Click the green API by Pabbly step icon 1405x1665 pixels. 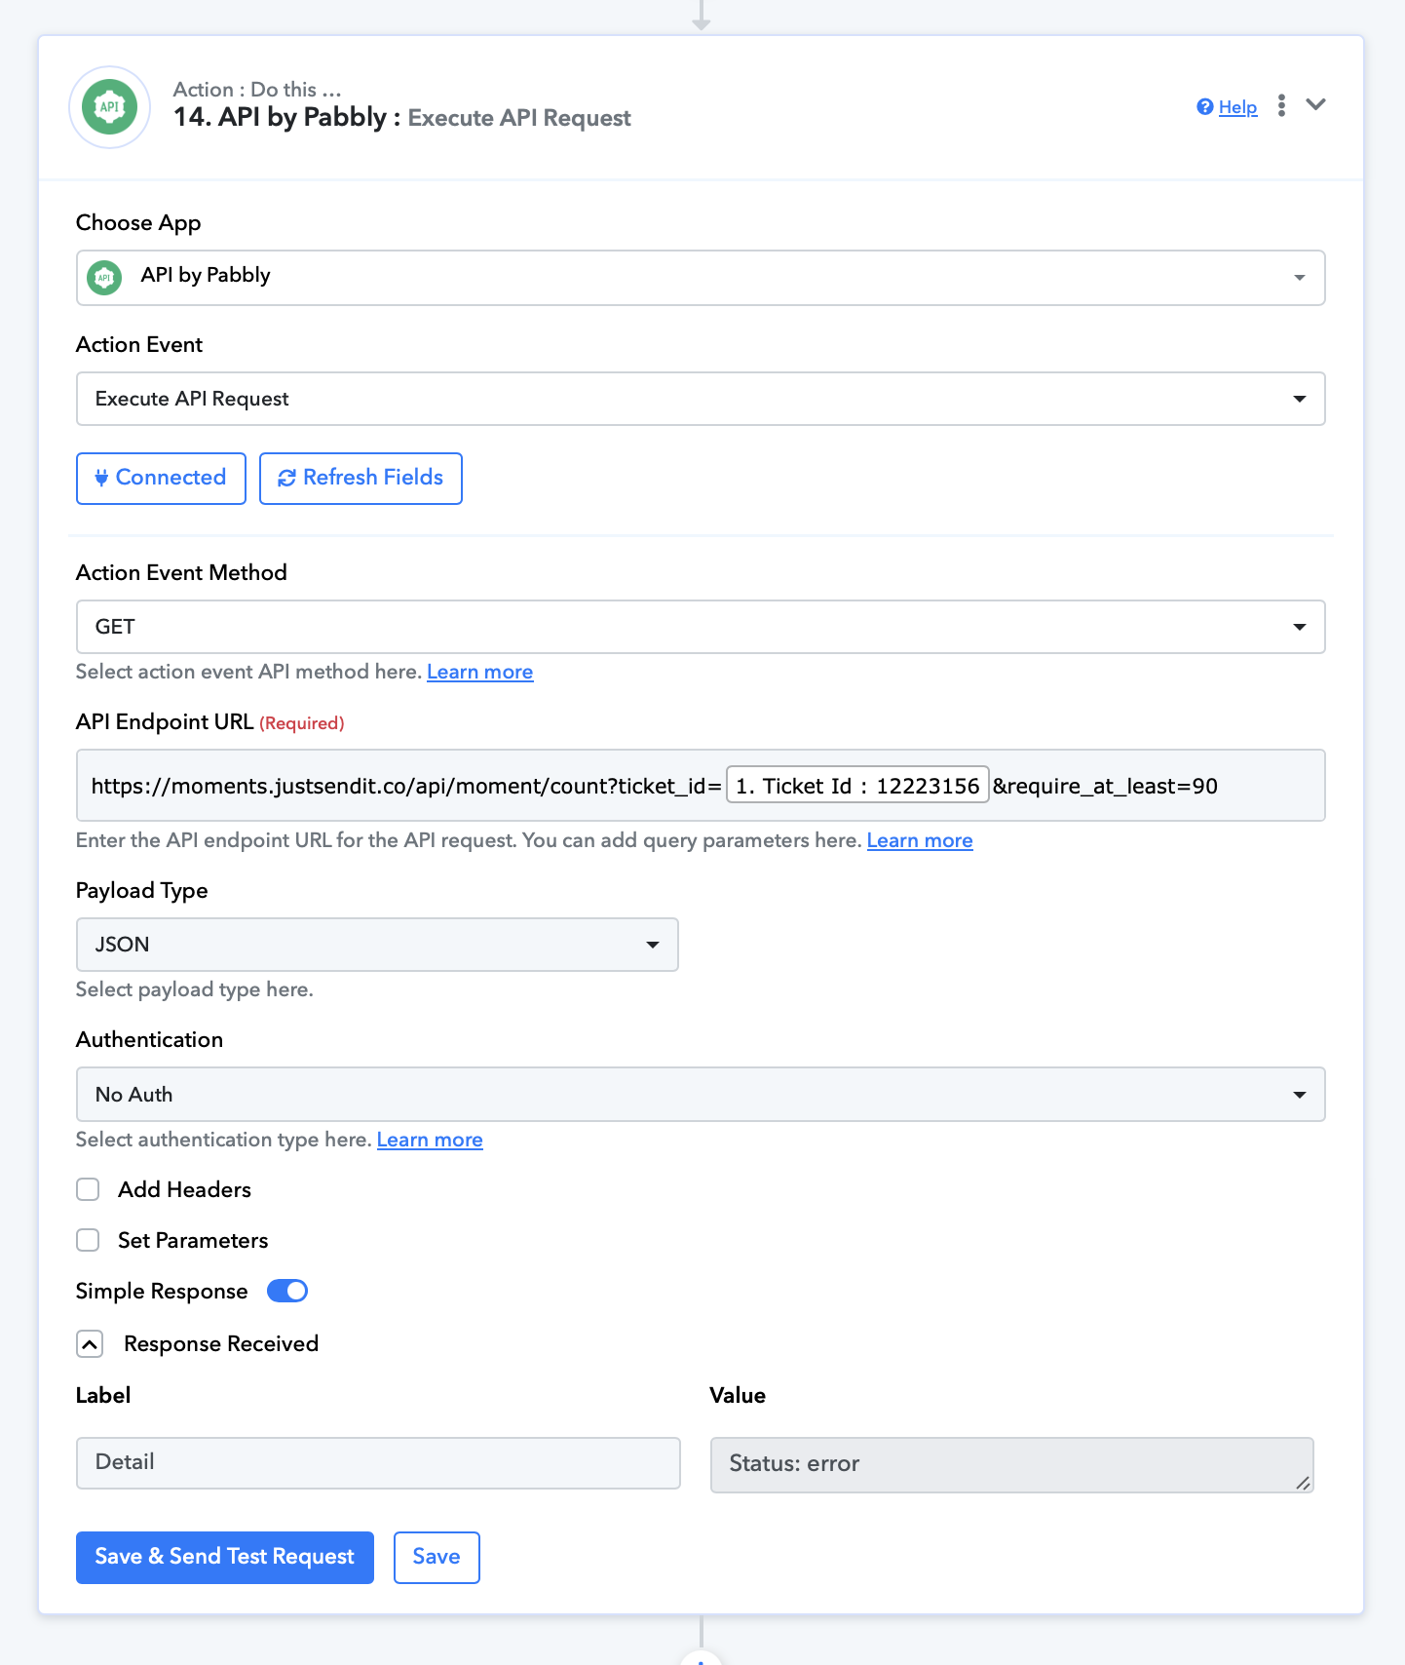pos(109,107)
